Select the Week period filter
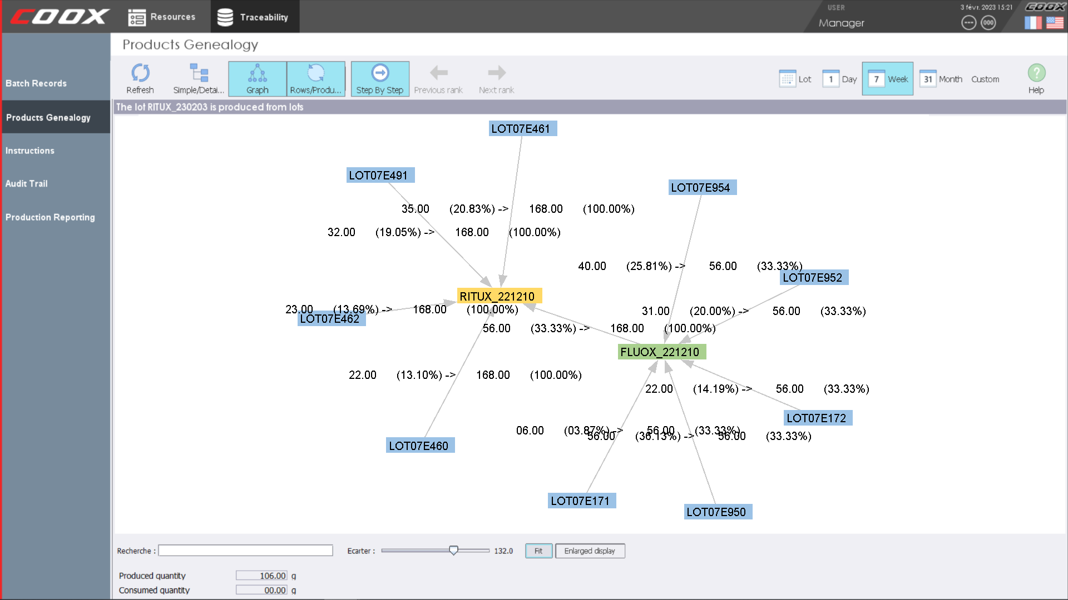Image resolution: width=1068 pixels, height=600 pixels. [x=888, y=79]
